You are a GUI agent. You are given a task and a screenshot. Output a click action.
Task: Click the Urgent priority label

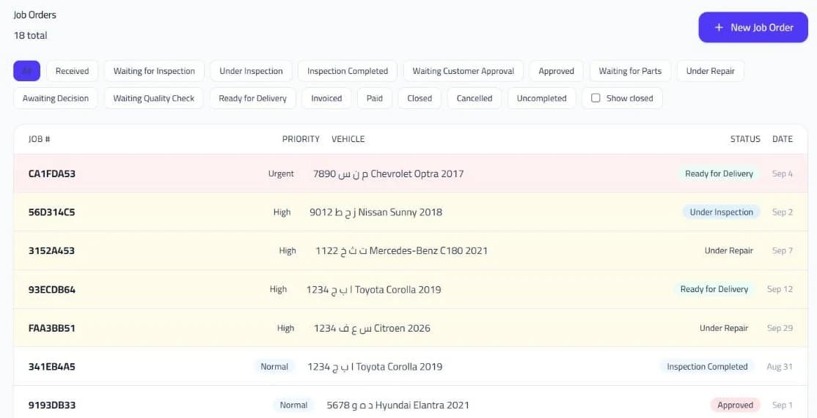point(282,173)
